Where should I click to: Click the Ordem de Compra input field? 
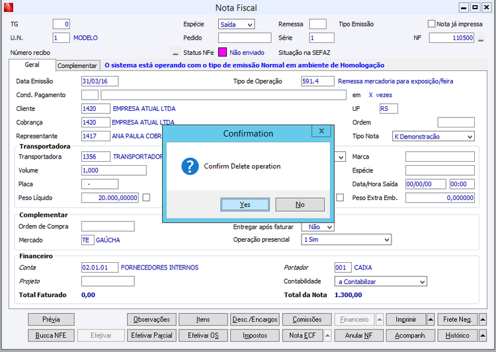point(107,227)
